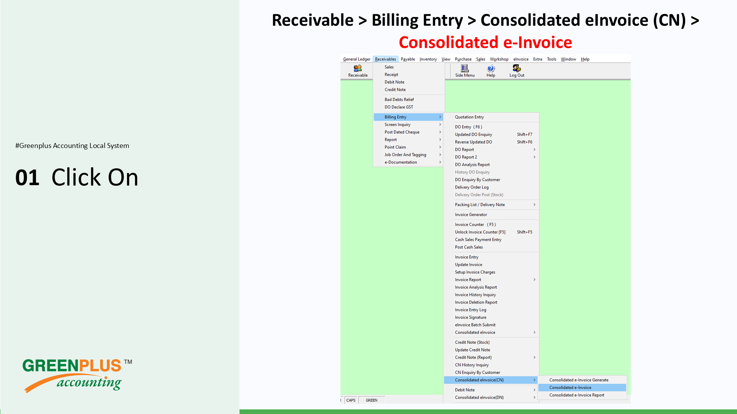
Task: Select Sales in Receivables dropdown
Action: click(x=409, y=67)
